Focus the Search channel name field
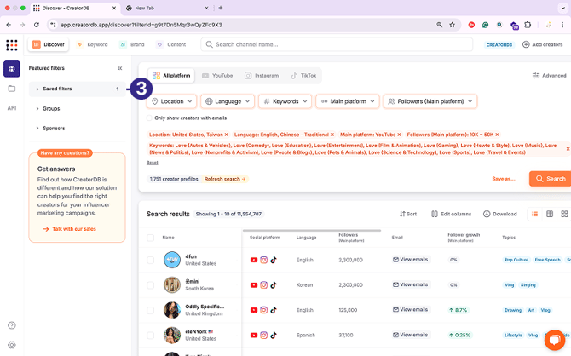 coord(337,44)
